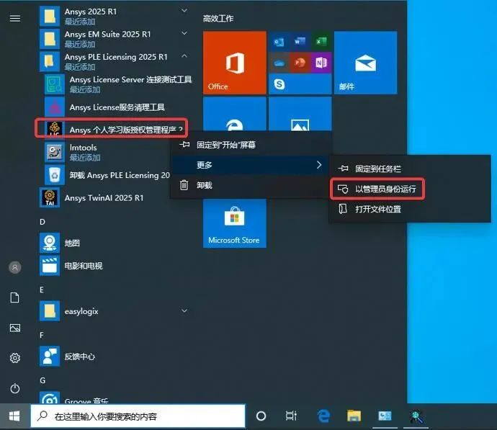Click the uninstall Ansys PLE Licensing recycle icon

(x=55, y=175)
